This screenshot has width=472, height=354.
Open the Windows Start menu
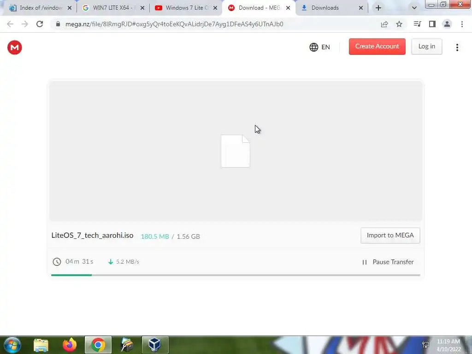coord(12,345)
